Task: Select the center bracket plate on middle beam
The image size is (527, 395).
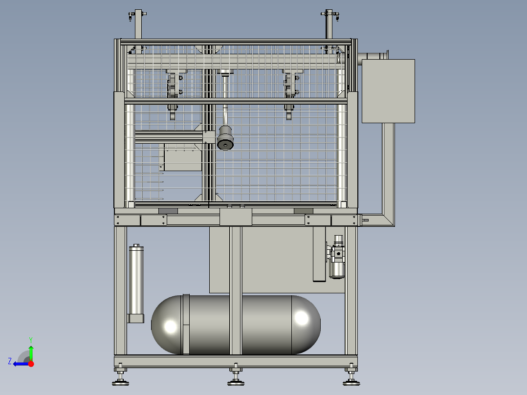Action: point(236,217)
